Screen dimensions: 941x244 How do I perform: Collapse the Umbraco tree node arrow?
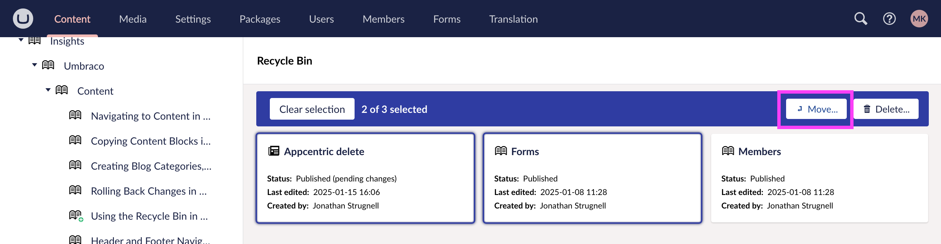pyautogui.click(x=35, y=65)
